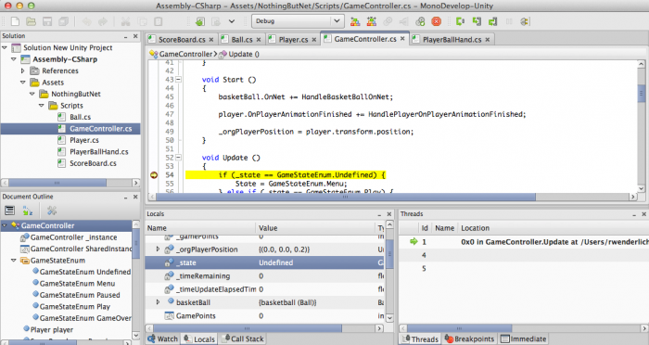Stop debugging with the red stop icon
The width and height of the screenshot is (649, 345).
coord(437,21)
